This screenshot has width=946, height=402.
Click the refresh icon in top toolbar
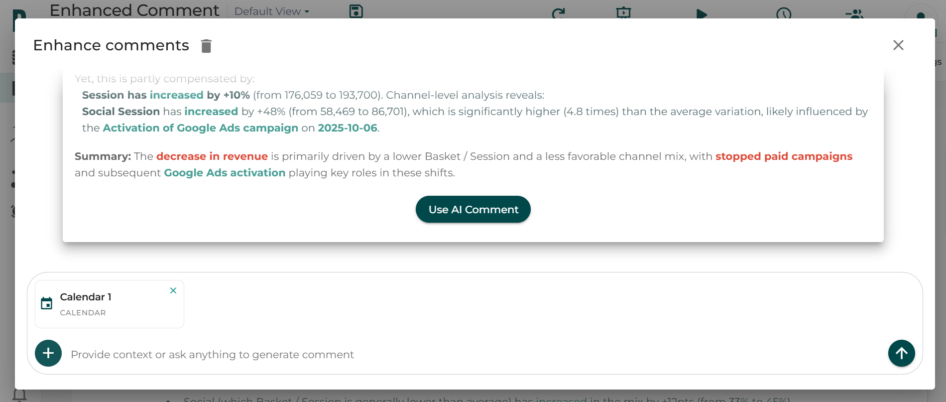click(559, 13)
